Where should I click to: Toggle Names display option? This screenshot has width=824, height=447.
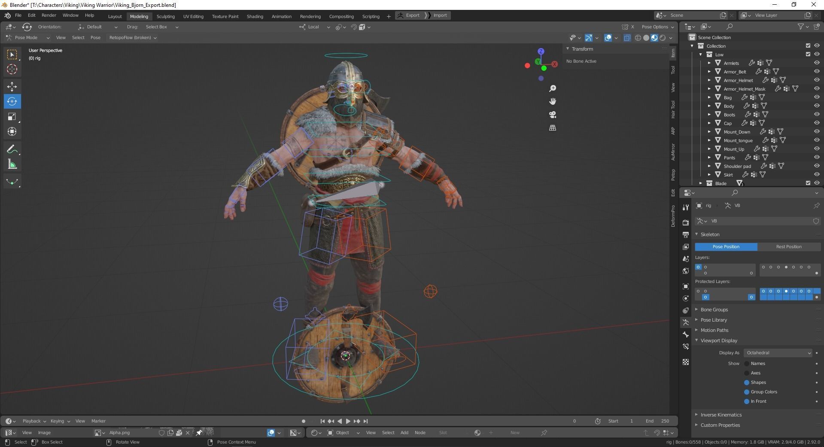tap(747, 364)
